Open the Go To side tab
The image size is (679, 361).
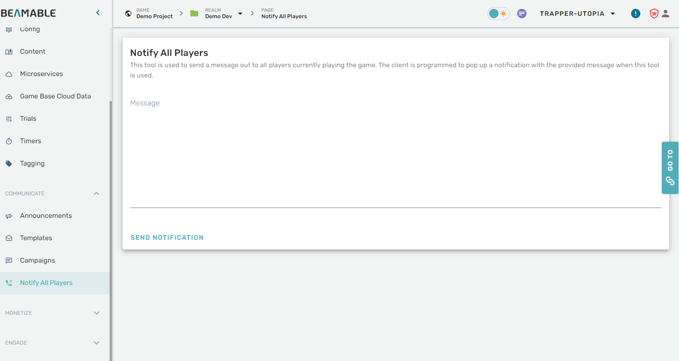(x=670, y=167)
